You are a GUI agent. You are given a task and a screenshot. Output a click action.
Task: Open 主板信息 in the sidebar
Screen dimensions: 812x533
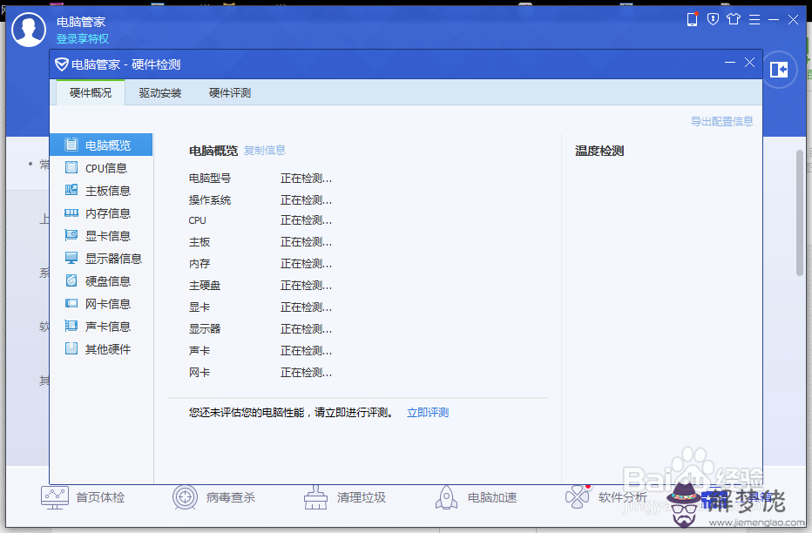point(101,191)
